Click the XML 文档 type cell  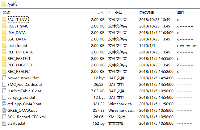click(117, 117)
